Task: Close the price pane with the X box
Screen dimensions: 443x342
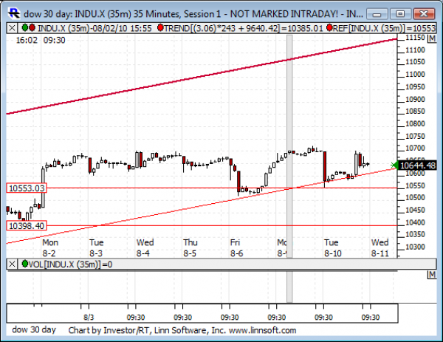Action: pos(12,28)
